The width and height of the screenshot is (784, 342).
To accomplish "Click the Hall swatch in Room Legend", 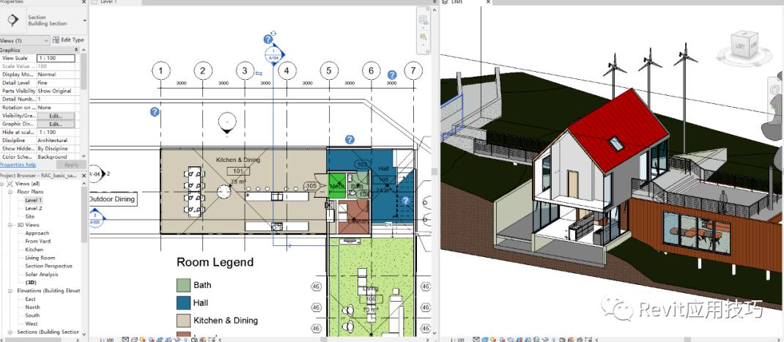I will point(183,303).
